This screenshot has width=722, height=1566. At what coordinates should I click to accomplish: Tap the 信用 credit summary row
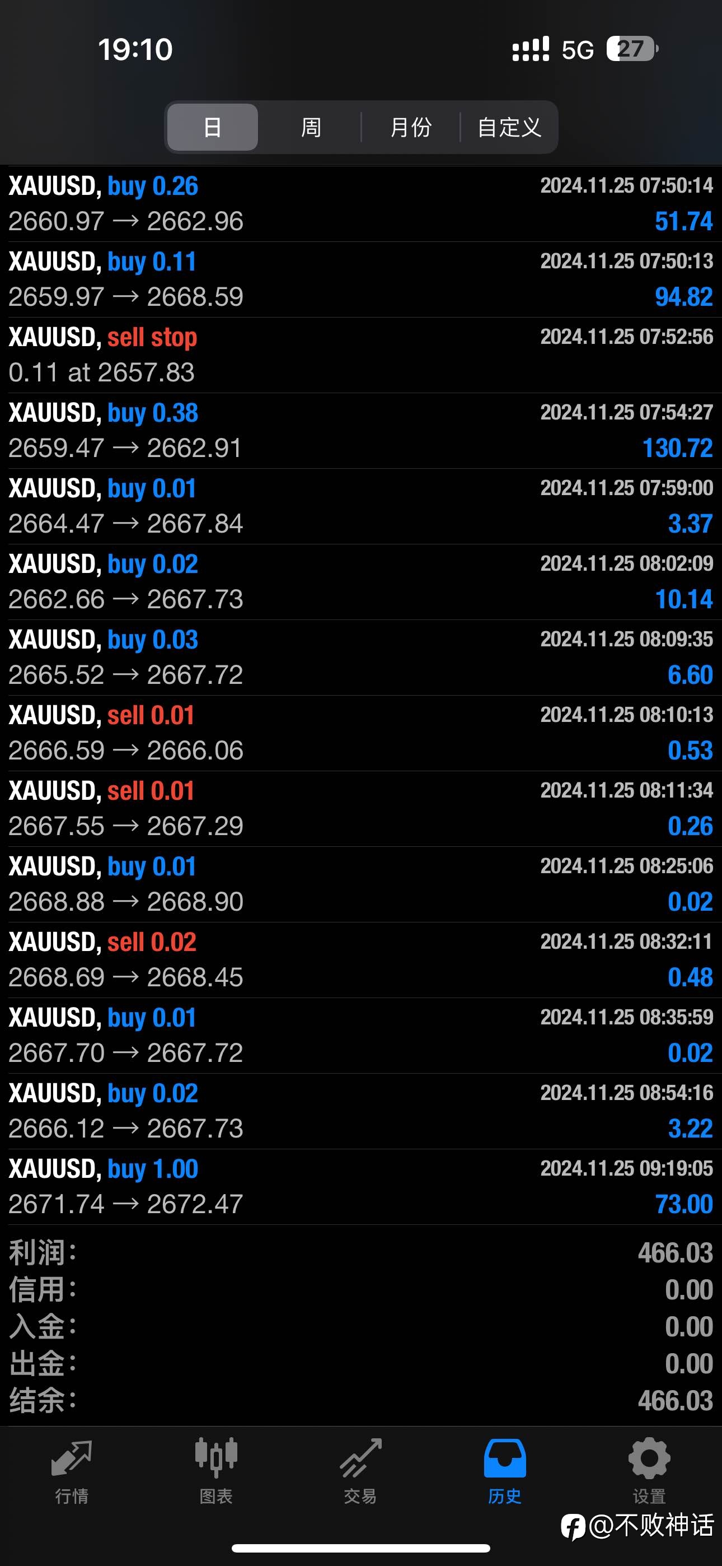click(361, 1290)
